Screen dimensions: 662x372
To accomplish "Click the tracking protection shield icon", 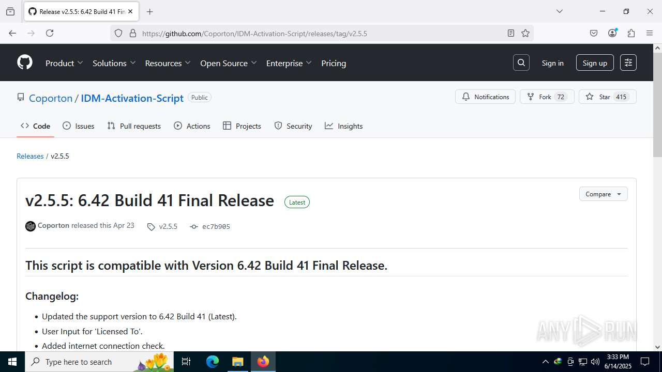I will (118, 33).
